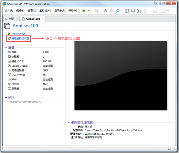Click the full screen mode icon

coord(139,11)
